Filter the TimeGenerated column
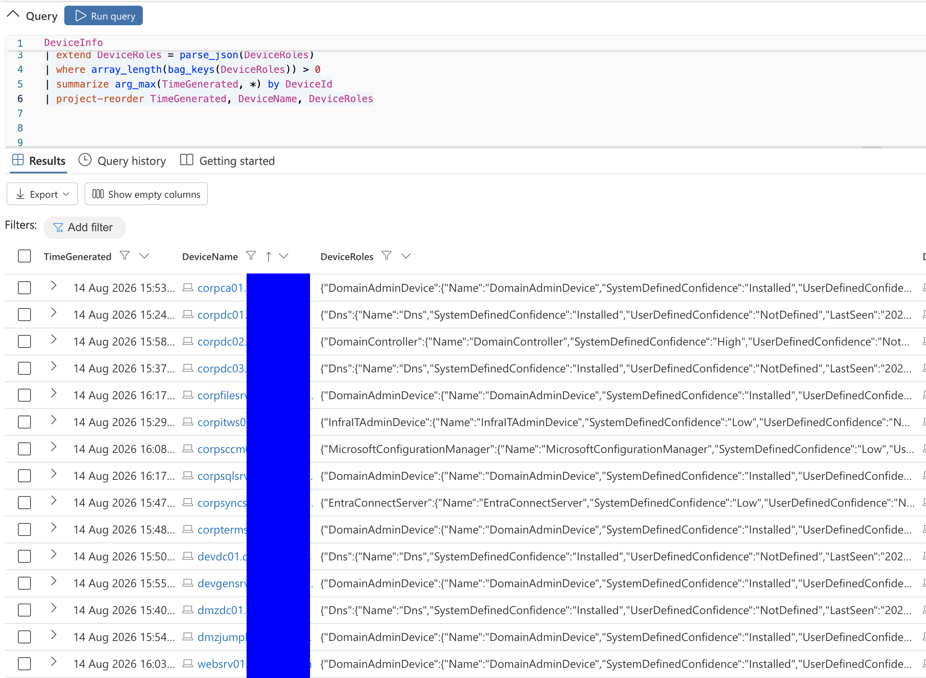Image resolution: width=926 pixels, height=678 pixels. point(125,256)
